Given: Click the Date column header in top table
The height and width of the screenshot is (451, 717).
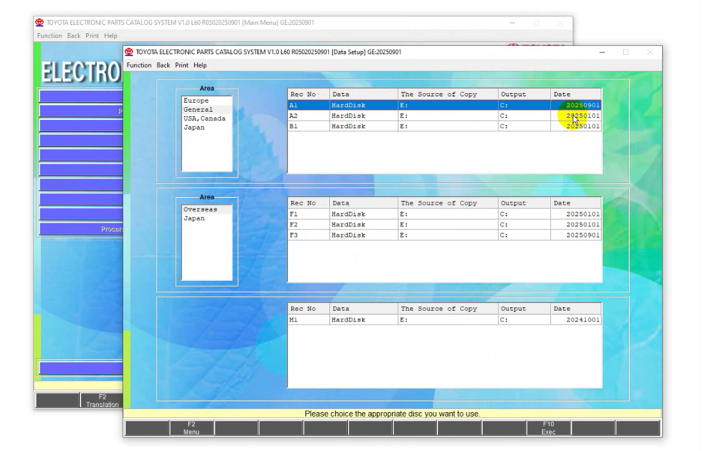Looking at the screenshot, I should click(x=575, y=94).
